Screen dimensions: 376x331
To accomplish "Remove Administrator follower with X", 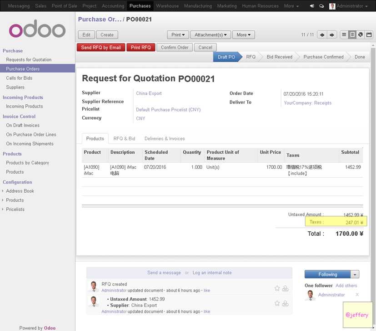I will coord(357,295).
